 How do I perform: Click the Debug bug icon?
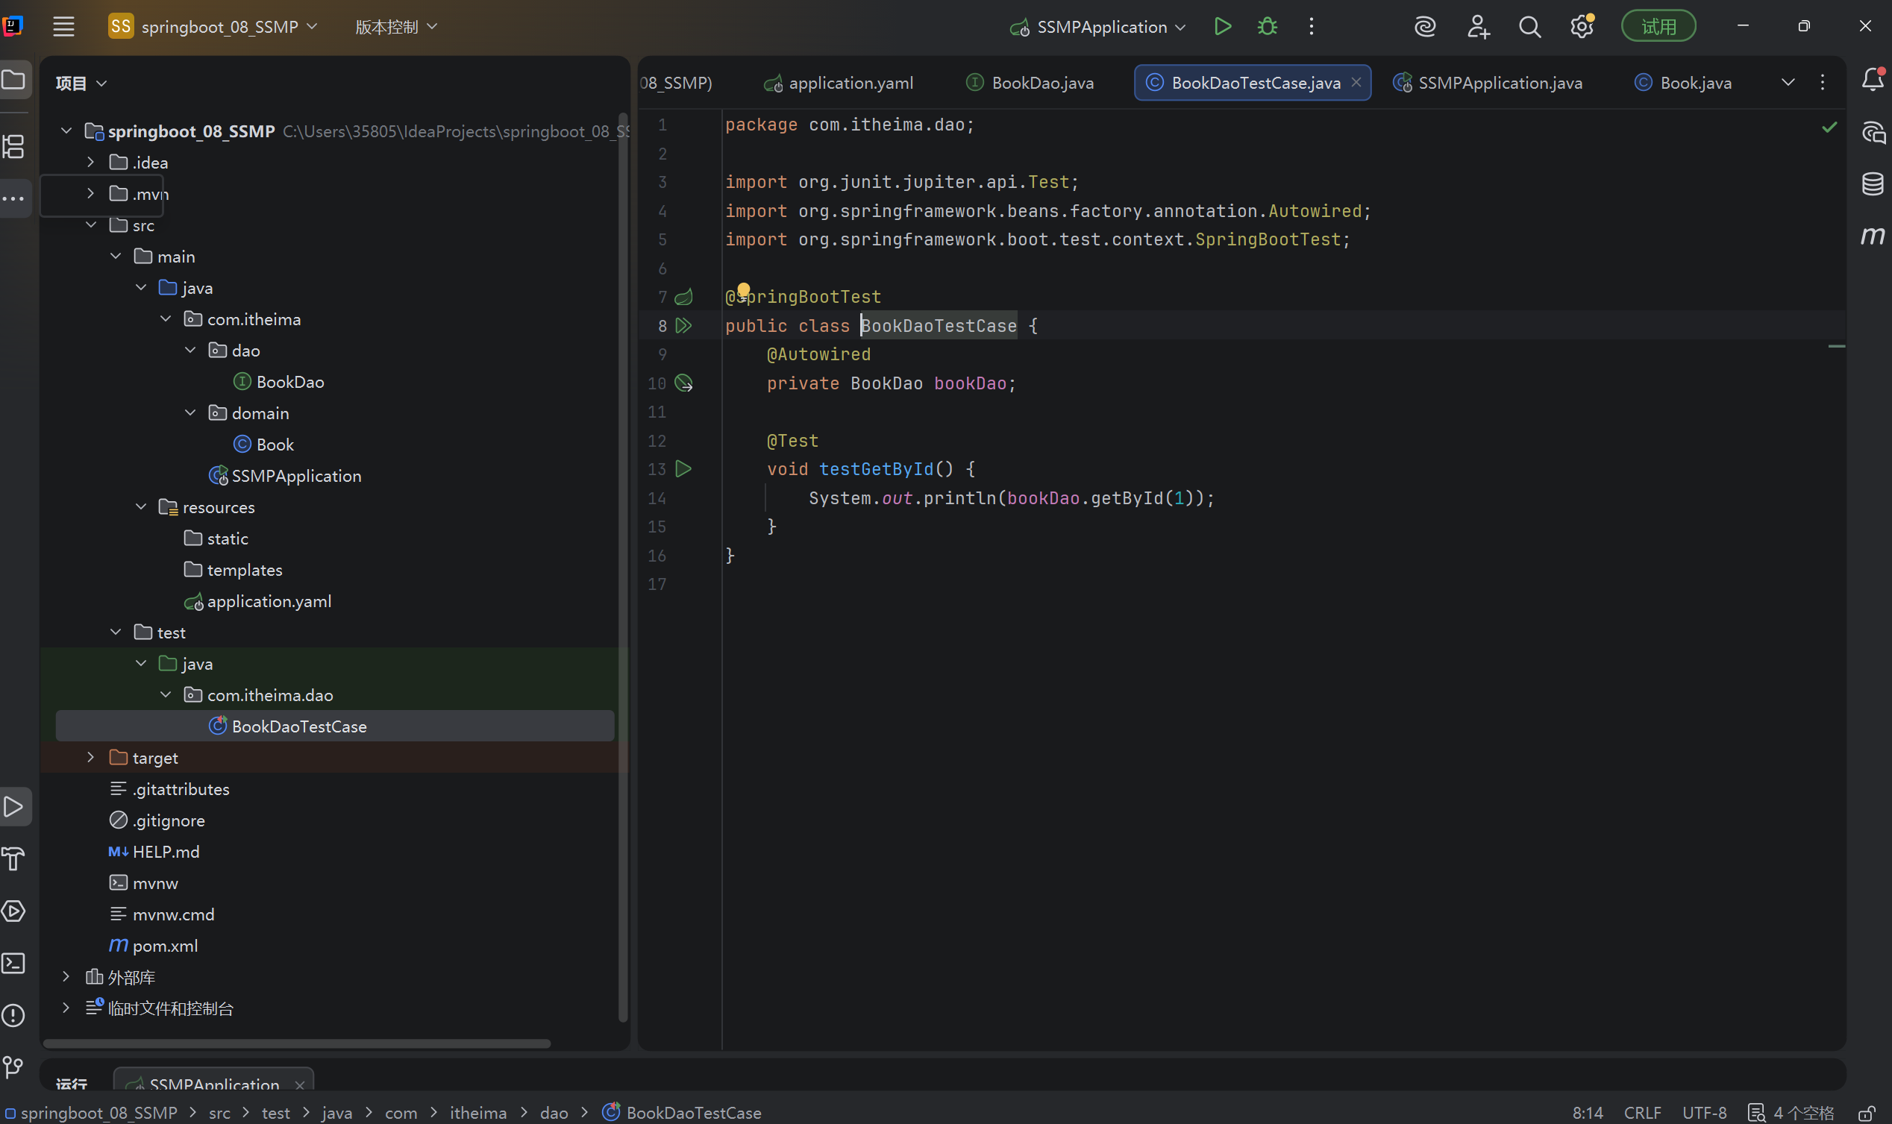click(1267, 27)
